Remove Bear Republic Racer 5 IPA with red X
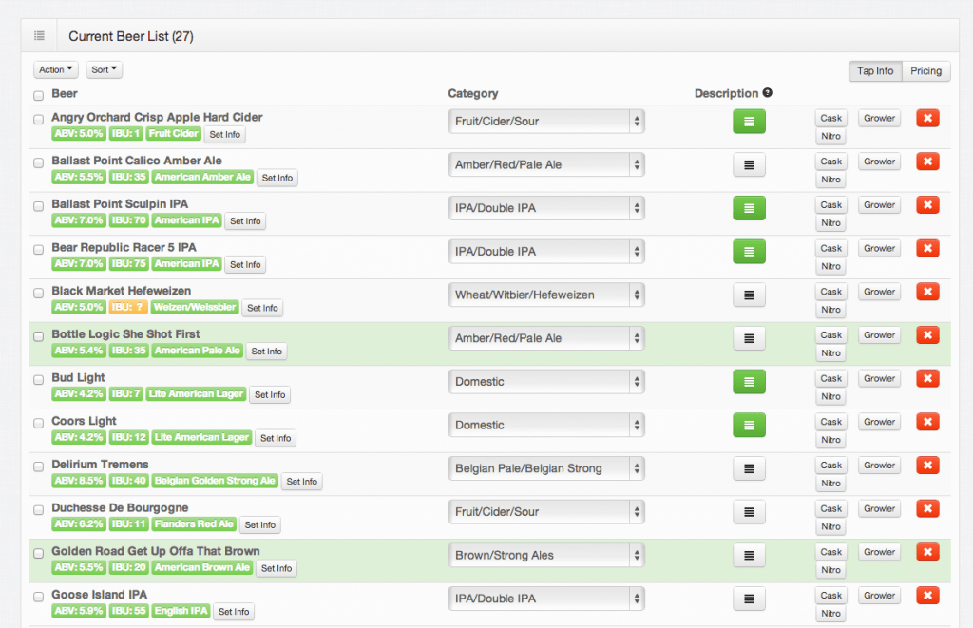973x628 pixels. 927,248
